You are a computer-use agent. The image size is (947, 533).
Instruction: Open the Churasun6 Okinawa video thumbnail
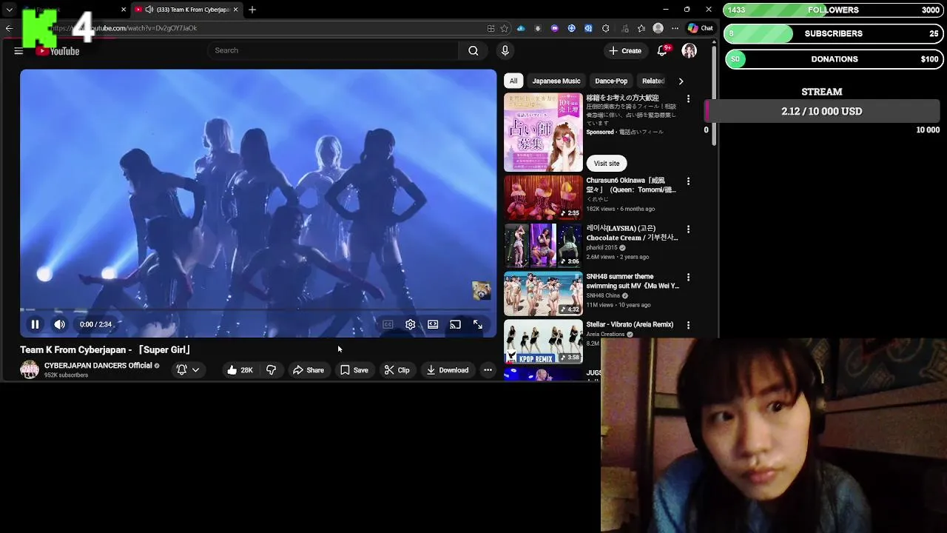click(543, 198)
